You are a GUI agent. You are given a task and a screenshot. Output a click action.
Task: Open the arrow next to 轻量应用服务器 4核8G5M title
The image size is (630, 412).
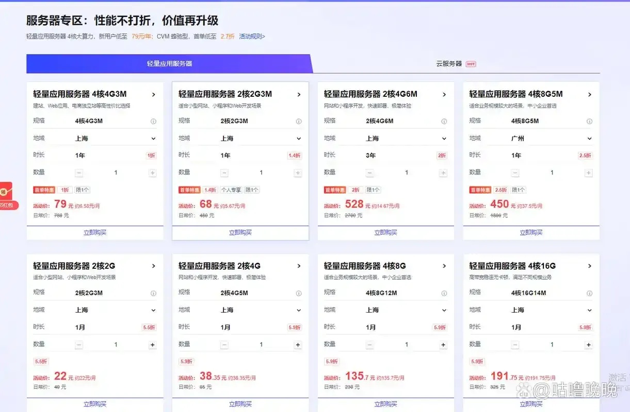(590, 94)
